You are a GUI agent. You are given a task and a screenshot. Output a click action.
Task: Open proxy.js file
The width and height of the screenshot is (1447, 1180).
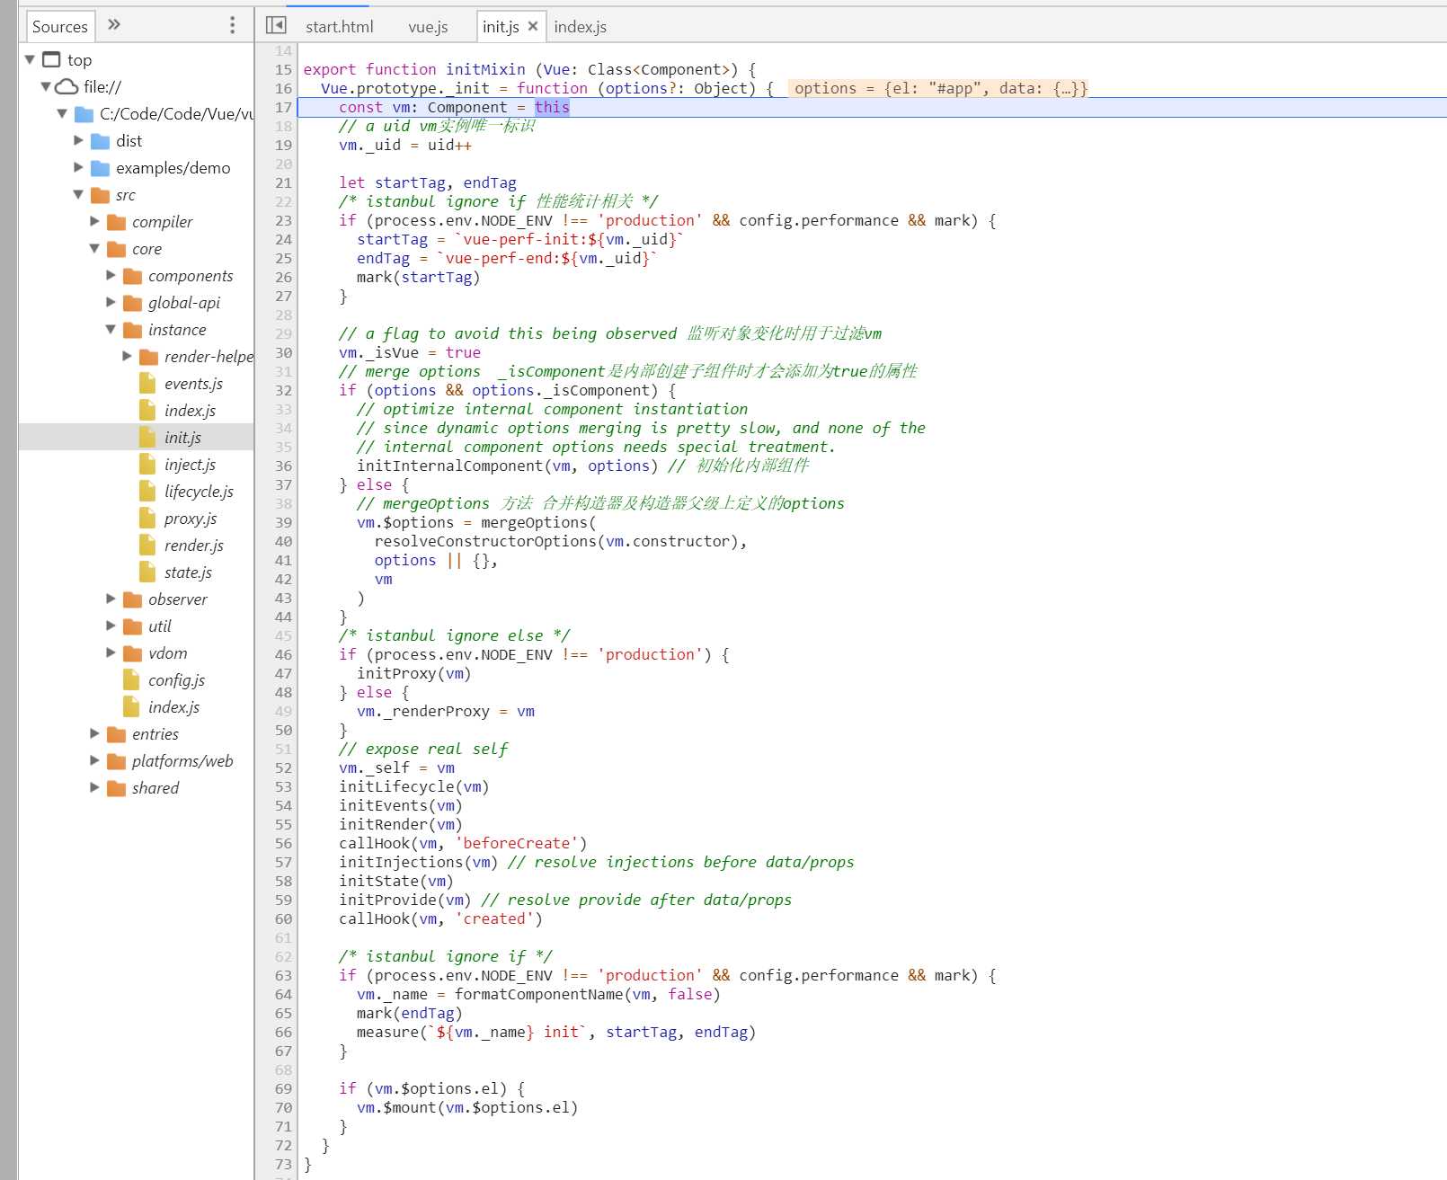click(191, 519)
